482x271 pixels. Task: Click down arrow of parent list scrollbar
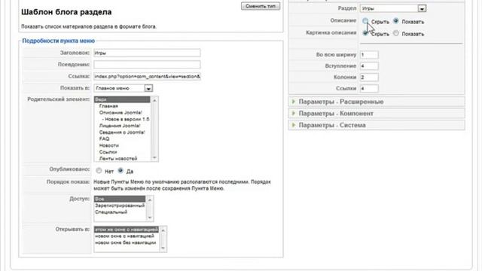click(x=154, y=158)
